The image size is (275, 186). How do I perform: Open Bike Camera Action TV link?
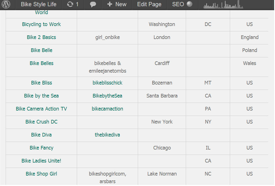(42, 109)
